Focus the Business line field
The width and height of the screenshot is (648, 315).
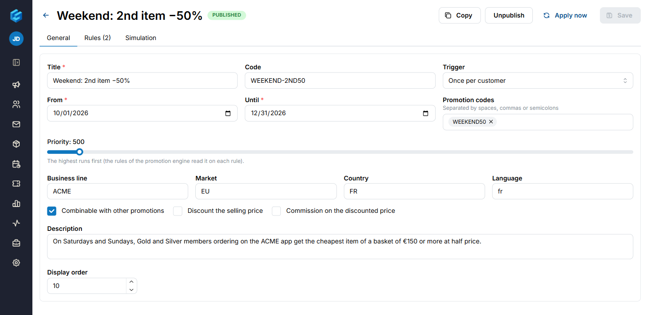117,191
